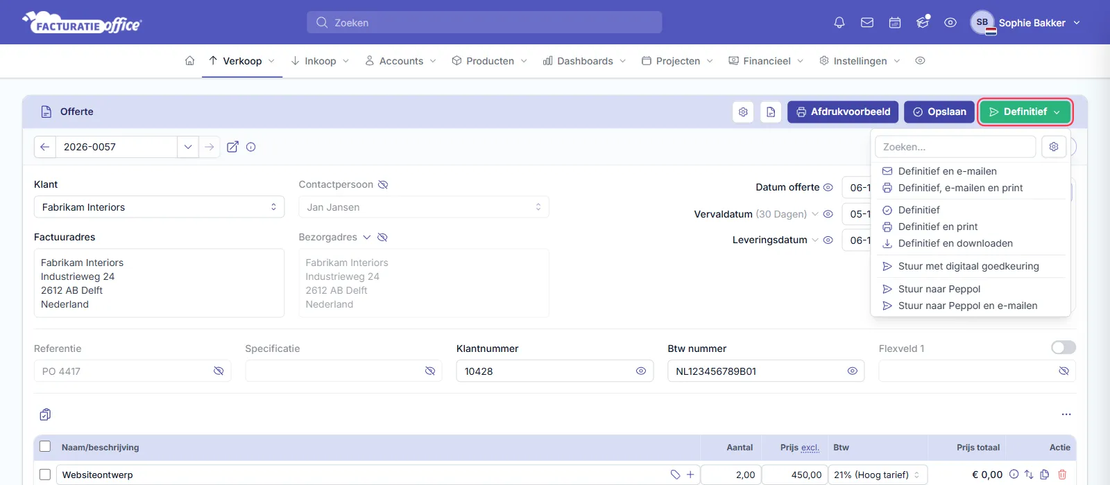
Task: Click the plus icon in Websiteontwerp row
Action: (690, 475)
